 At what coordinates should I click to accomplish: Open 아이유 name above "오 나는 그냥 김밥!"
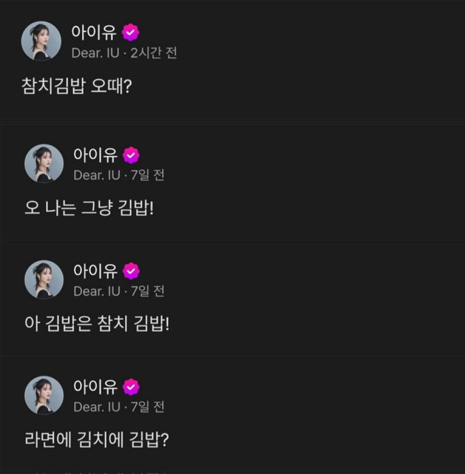[x=95, y=155]
